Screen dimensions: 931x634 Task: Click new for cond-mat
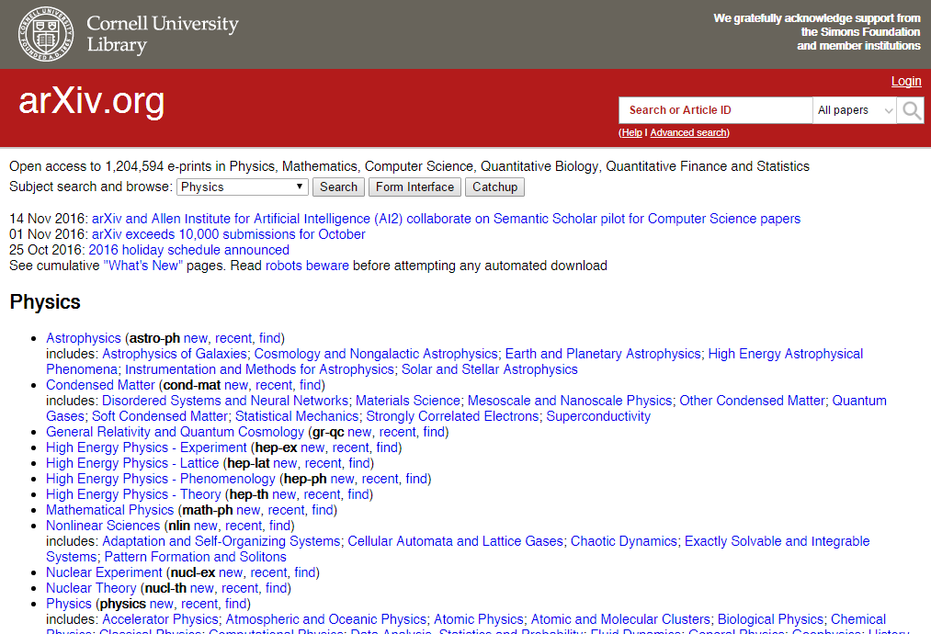(236, 385)
